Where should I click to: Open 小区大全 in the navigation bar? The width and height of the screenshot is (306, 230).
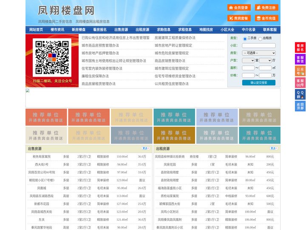click(227, 30)
